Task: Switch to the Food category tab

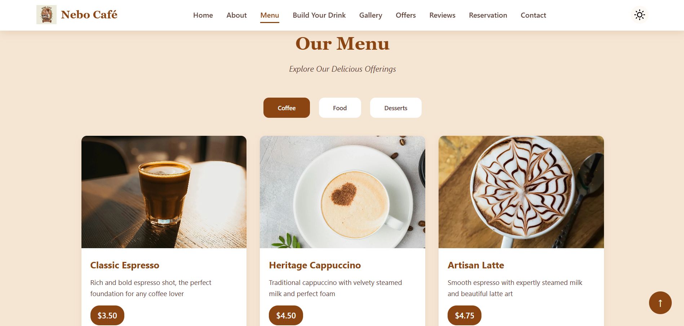Action: [340, 108]
